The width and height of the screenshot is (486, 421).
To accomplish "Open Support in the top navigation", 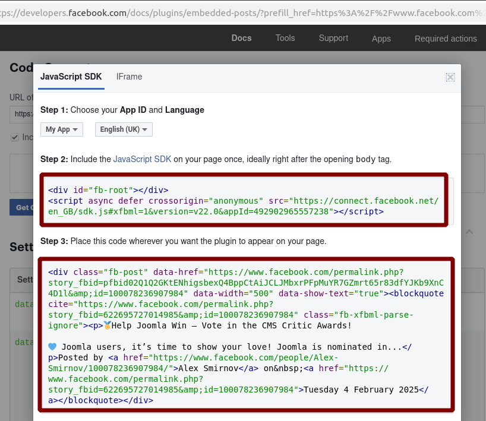I will 333,38.
